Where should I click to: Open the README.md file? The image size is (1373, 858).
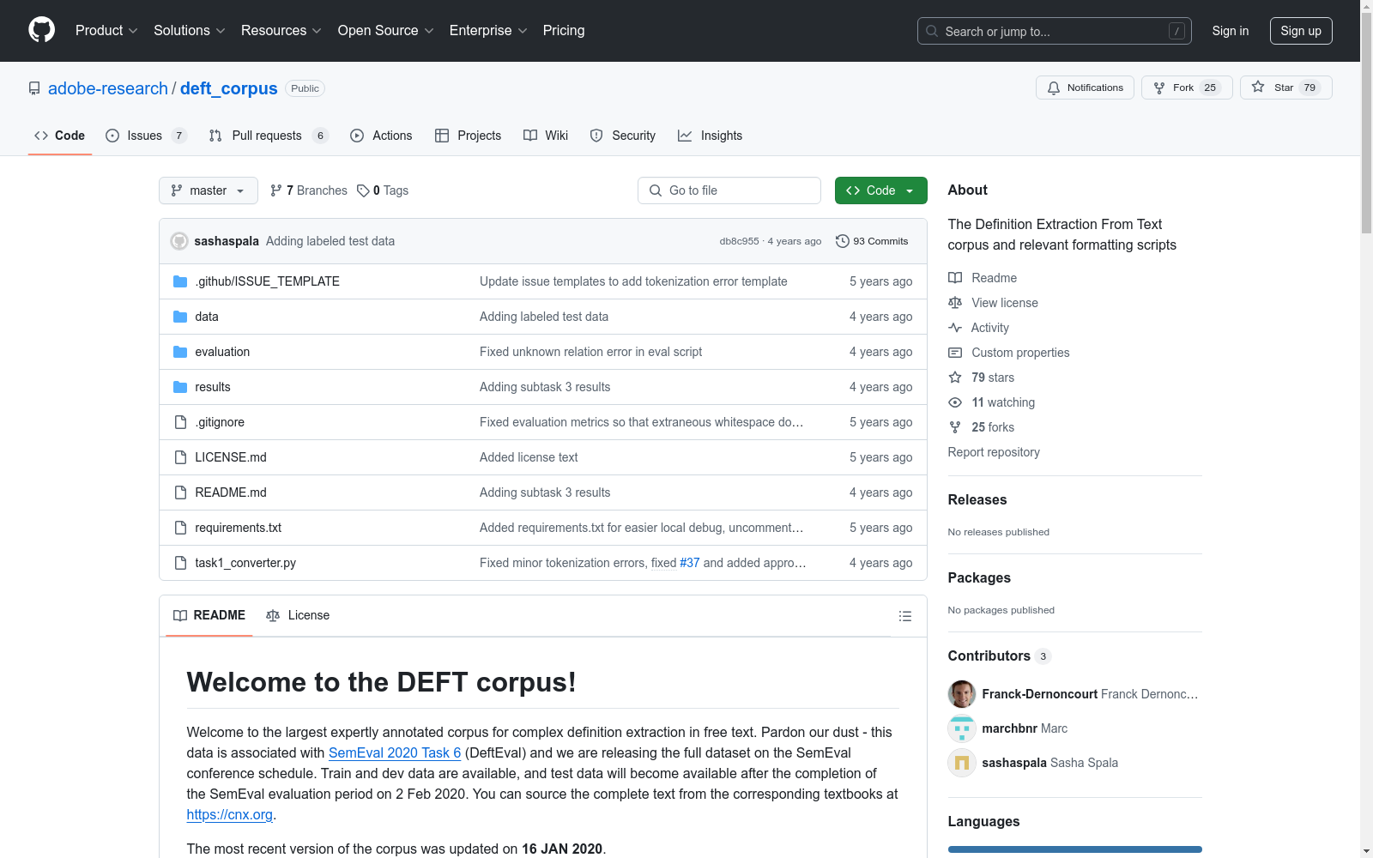231,492
